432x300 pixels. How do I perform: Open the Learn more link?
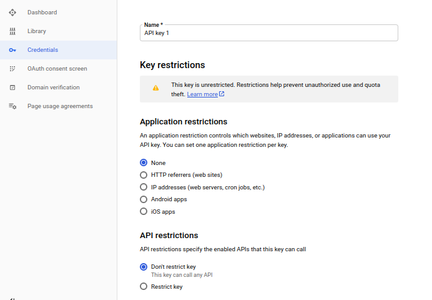click(202, 94)
